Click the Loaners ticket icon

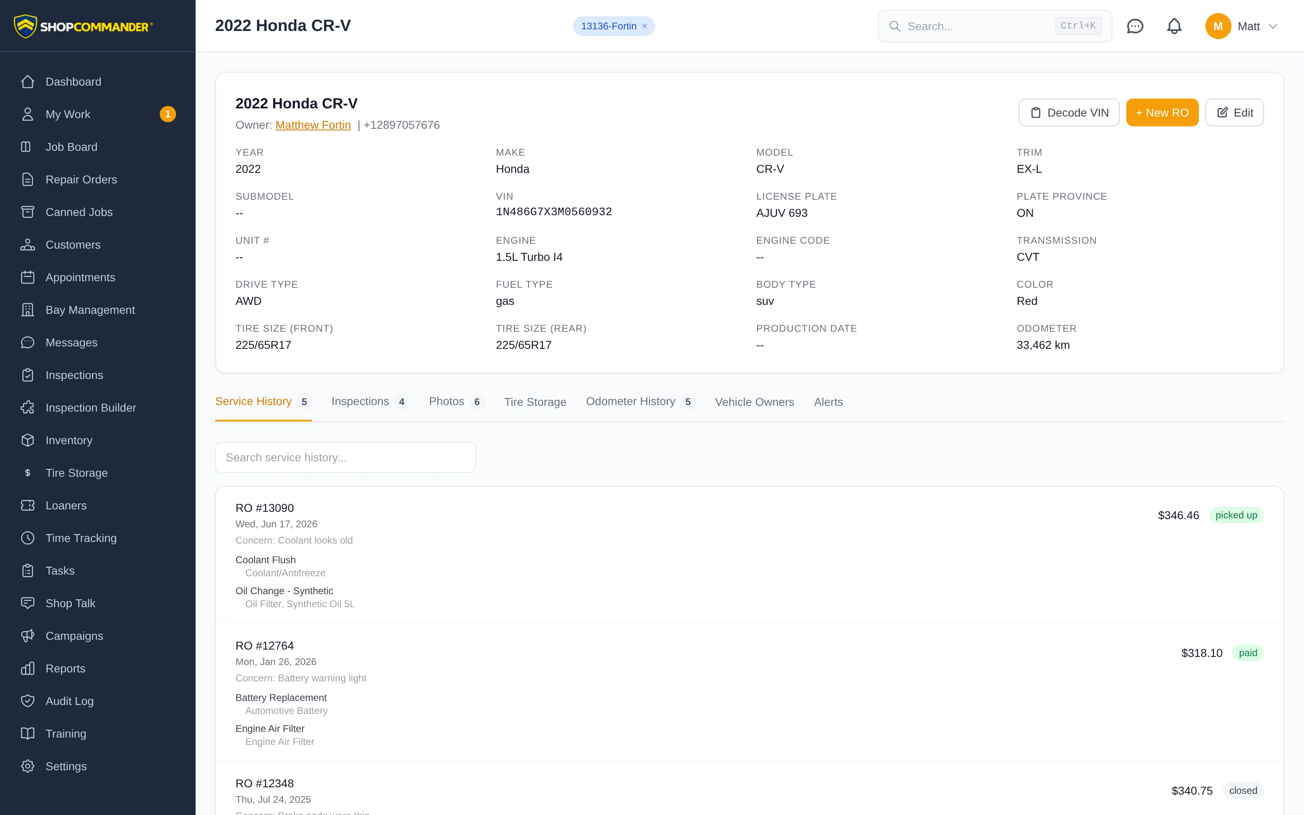point(27,506)
